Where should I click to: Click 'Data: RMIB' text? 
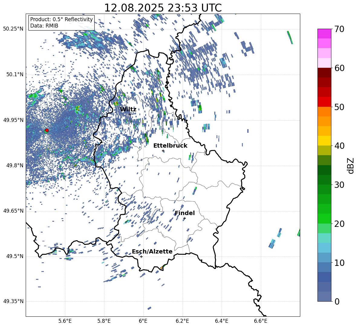click(x=44, y=26)
